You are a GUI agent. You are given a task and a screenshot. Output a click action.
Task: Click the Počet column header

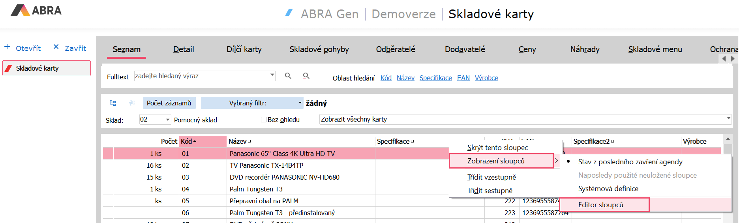tap(169, 141)
